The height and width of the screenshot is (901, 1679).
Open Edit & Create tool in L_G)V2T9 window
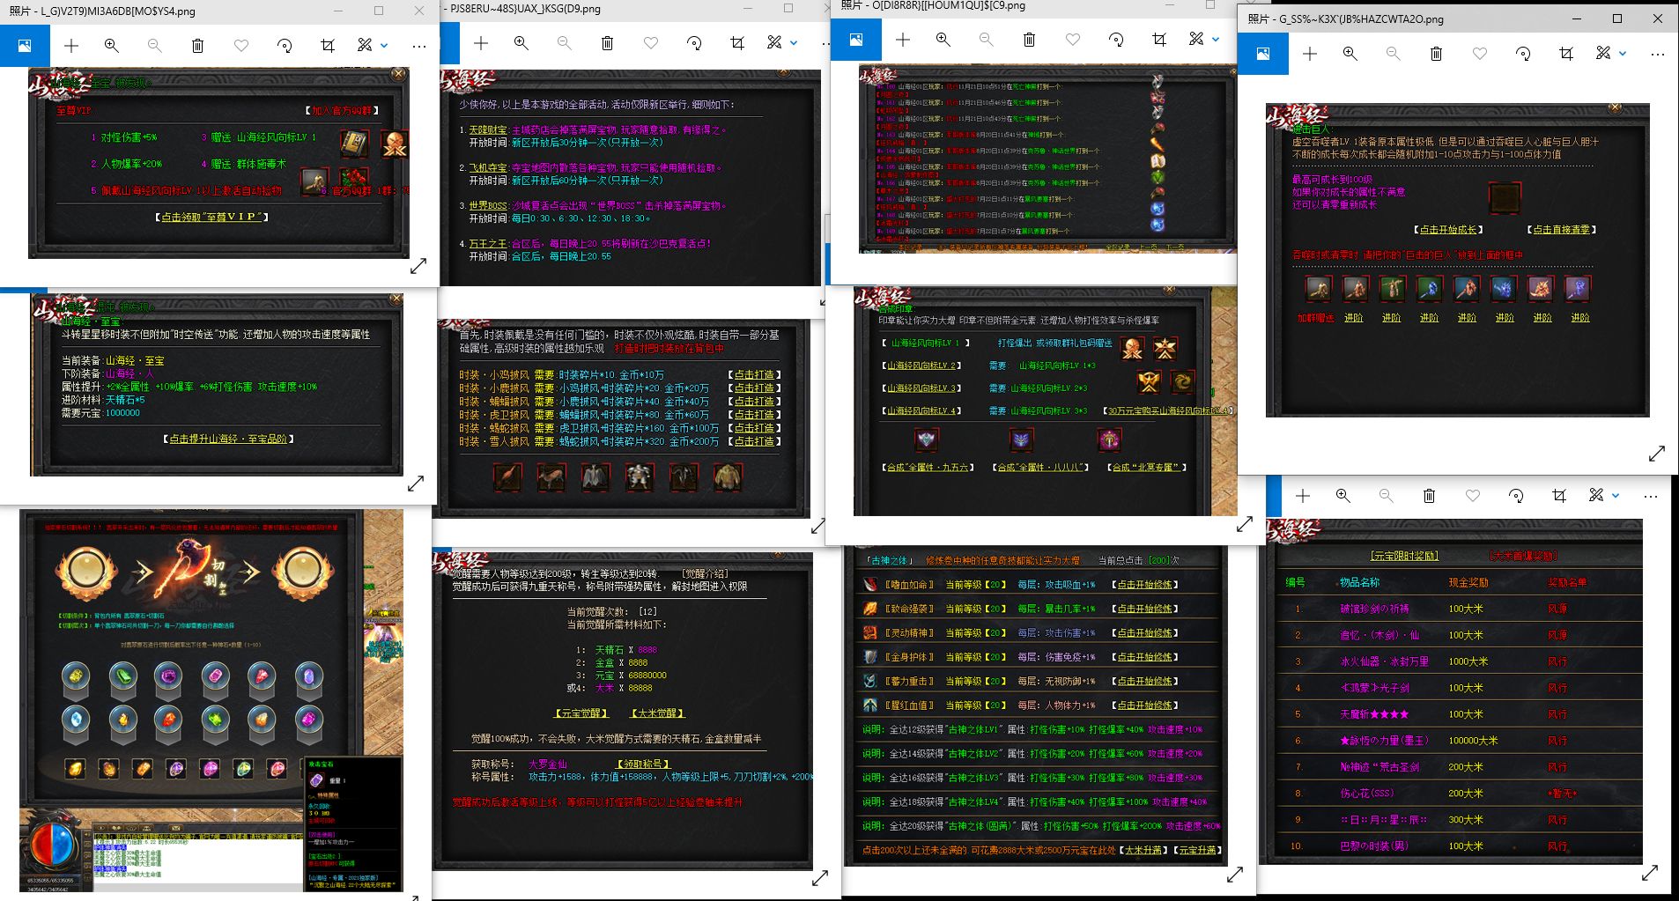click(365, 45)
